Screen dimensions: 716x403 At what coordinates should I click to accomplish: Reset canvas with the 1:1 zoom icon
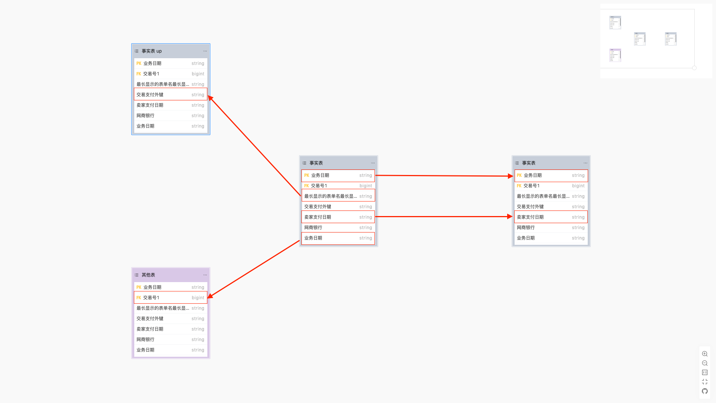(704, 372)
